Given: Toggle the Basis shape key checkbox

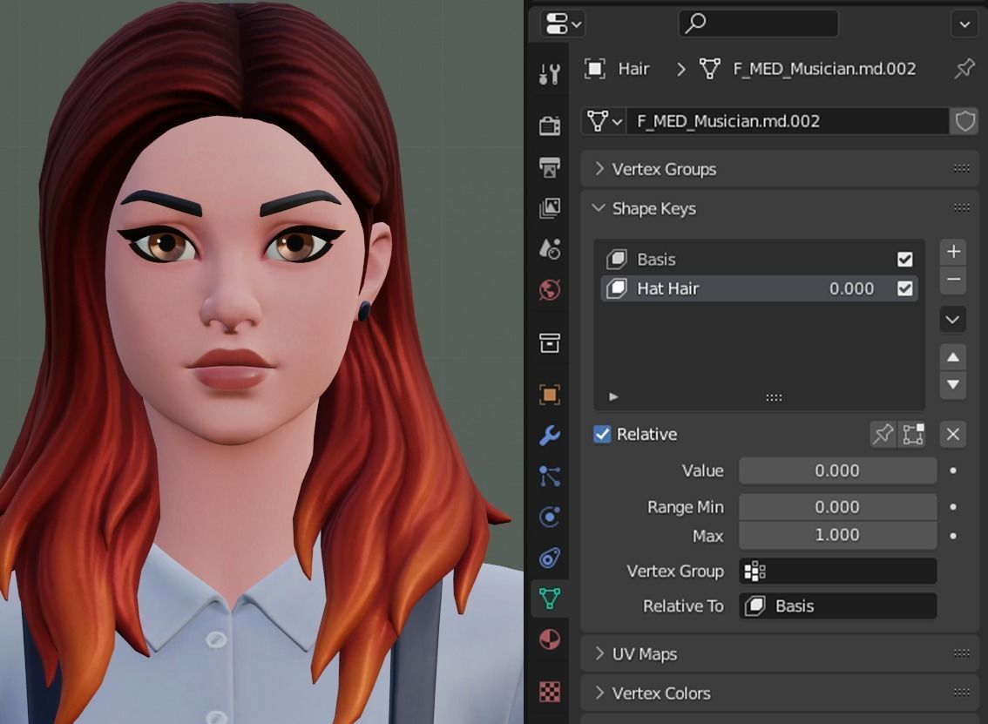Looking at the screenshot, I should point(905,259).
